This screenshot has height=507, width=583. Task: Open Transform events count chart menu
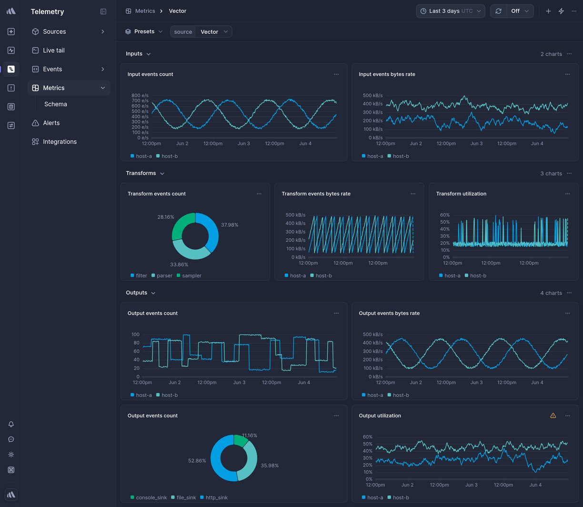pyautogui.click(x=259, y=194)
